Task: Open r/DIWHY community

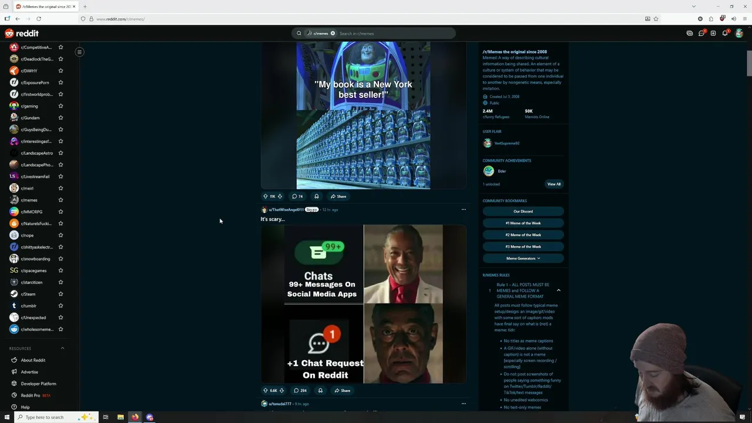Action: click(x=29, y=70)
